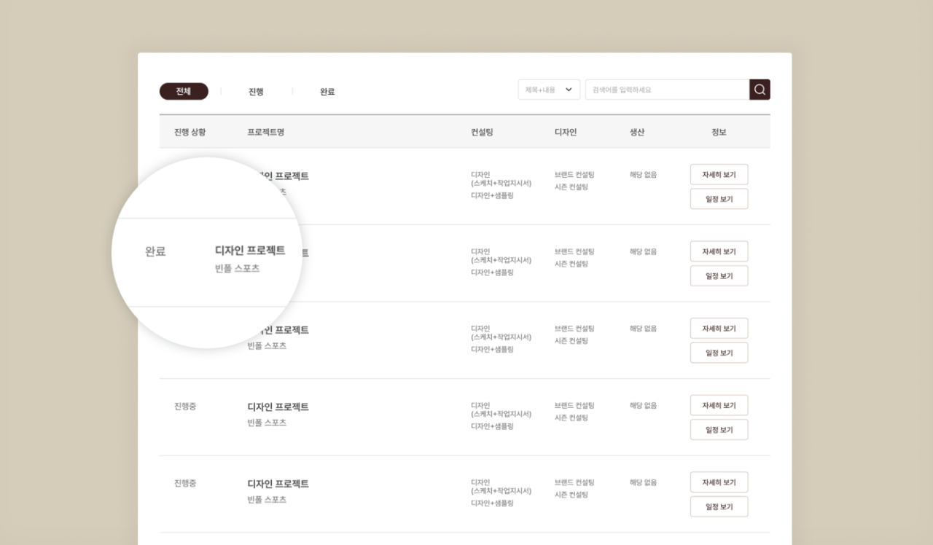
Task: Open 일정 보기 in the 완료 status row
Action: coord(719,276)
